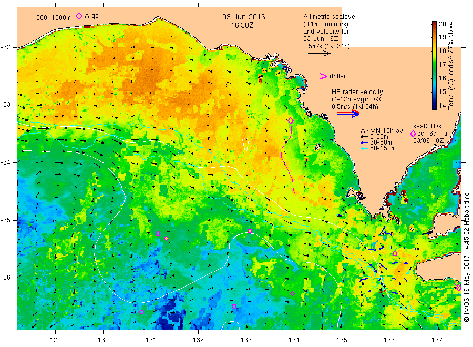473x347 pixels.
Task: Click the "HF radar velocity" text
Action: click(x=357, y=92)
